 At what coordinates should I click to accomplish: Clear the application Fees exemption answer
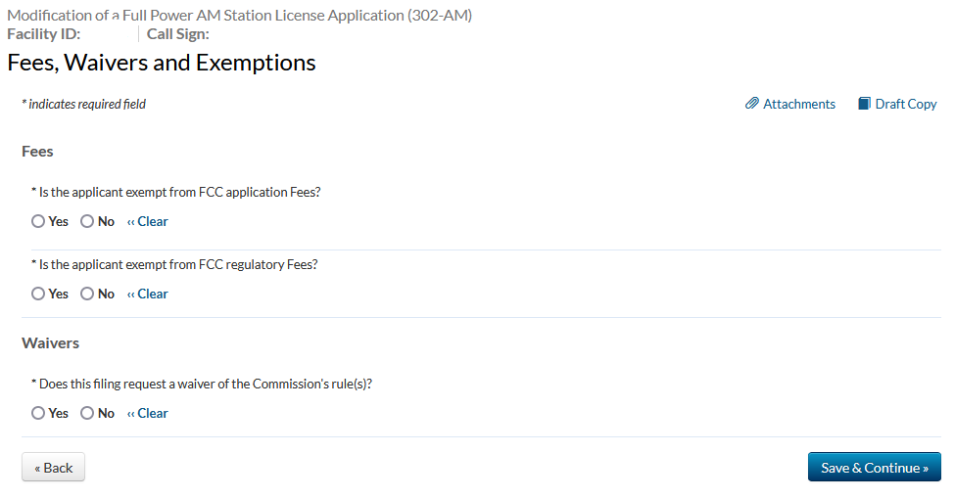click(148, 221)
